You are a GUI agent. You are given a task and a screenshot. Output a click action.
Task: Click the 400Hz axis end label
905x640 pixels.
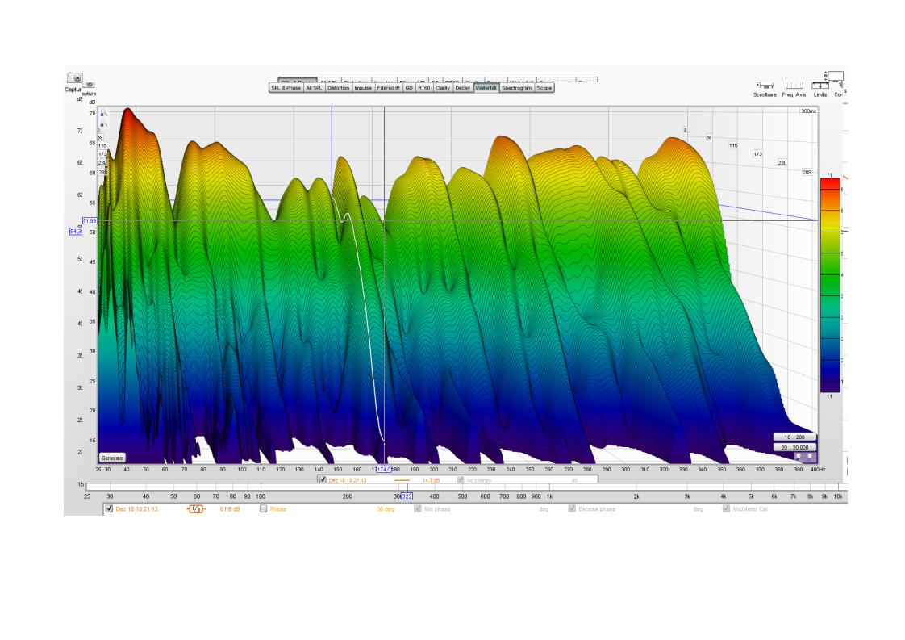pos(818,470)
